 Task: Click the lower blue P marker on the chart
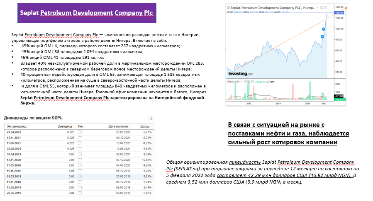pos(322,36)
